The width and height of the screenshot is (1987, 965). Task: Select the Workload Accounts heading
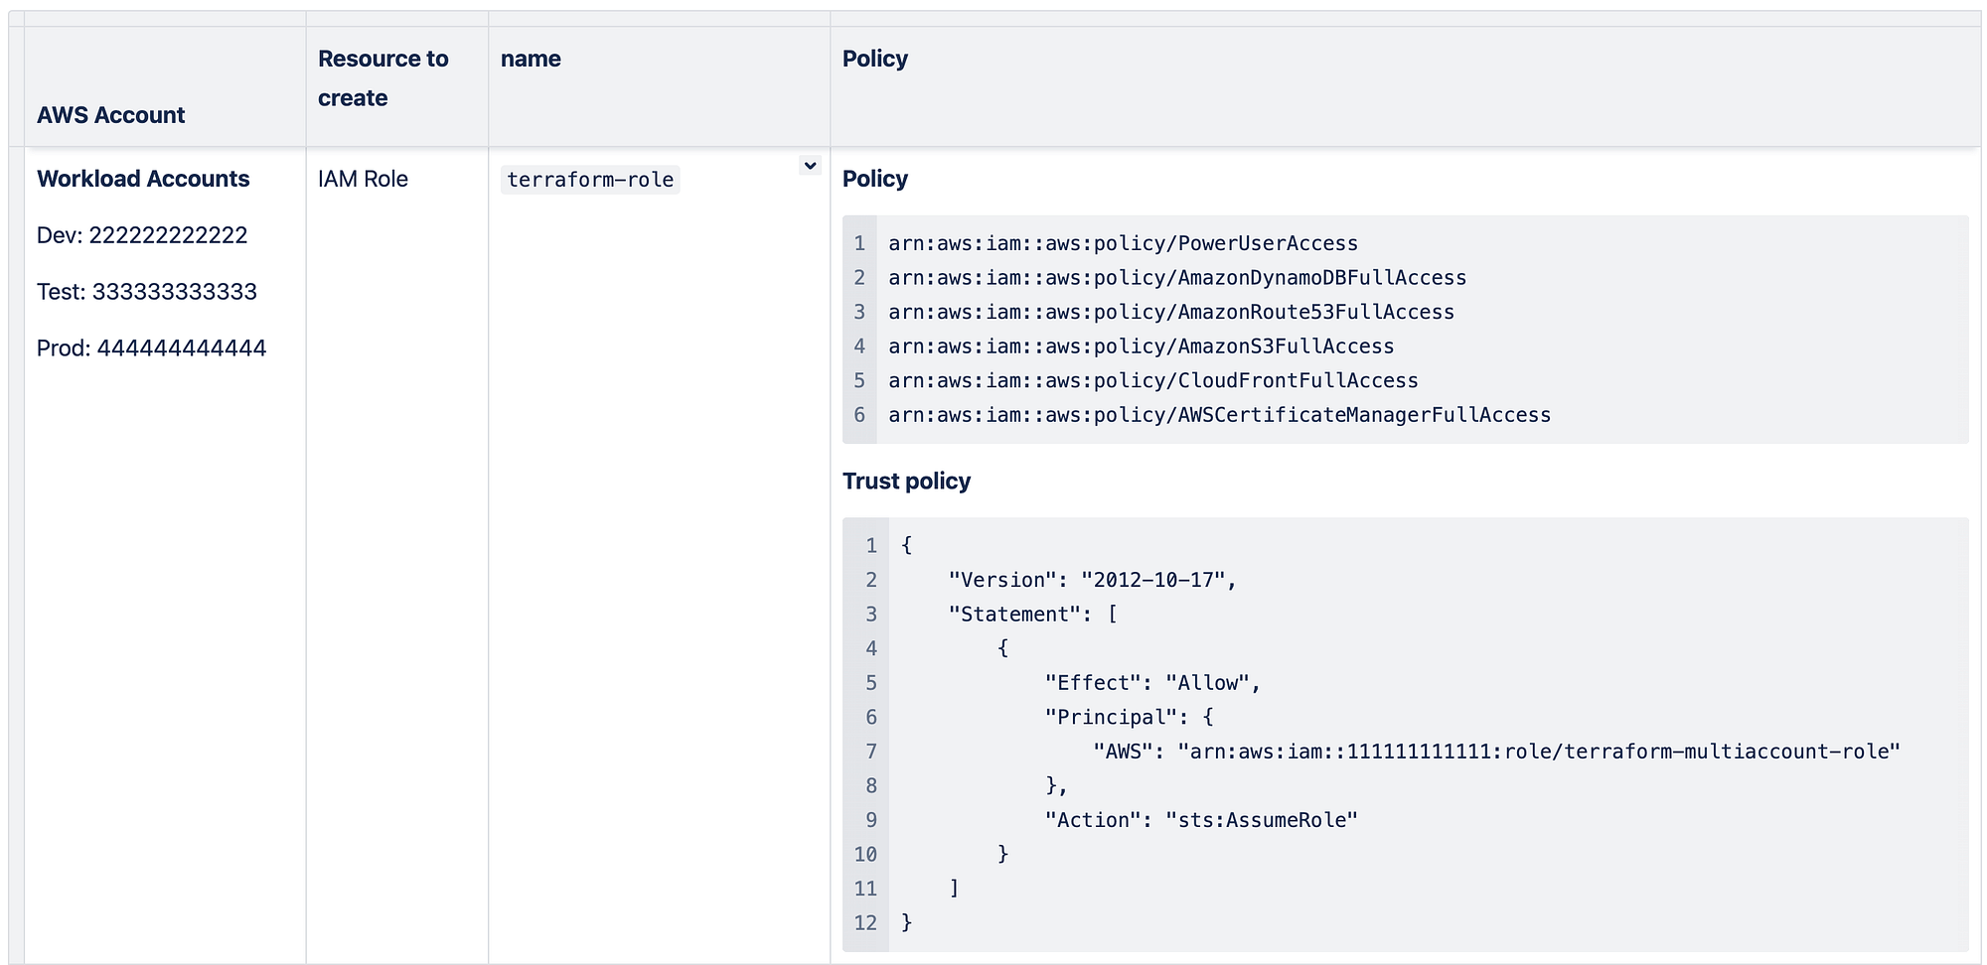point(143,179)
